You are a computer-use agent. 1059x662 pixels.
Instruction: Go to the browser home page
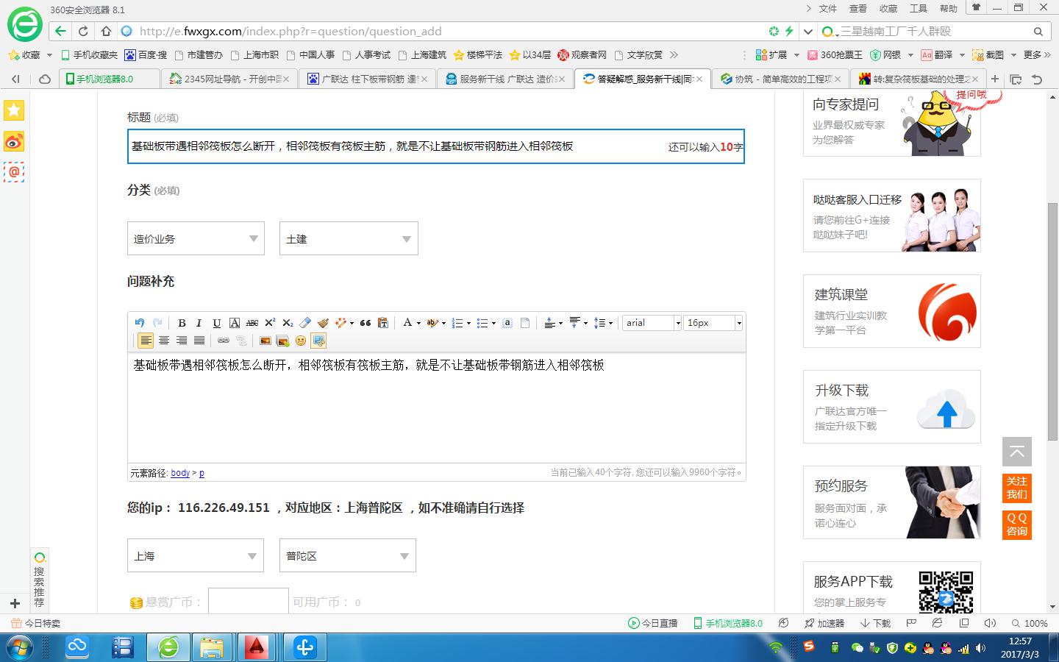click(x=106, y=31)
